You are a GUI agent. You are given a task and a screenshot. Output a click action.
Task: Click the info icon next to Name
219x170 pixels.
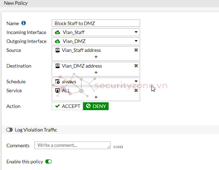click(23, 23)
